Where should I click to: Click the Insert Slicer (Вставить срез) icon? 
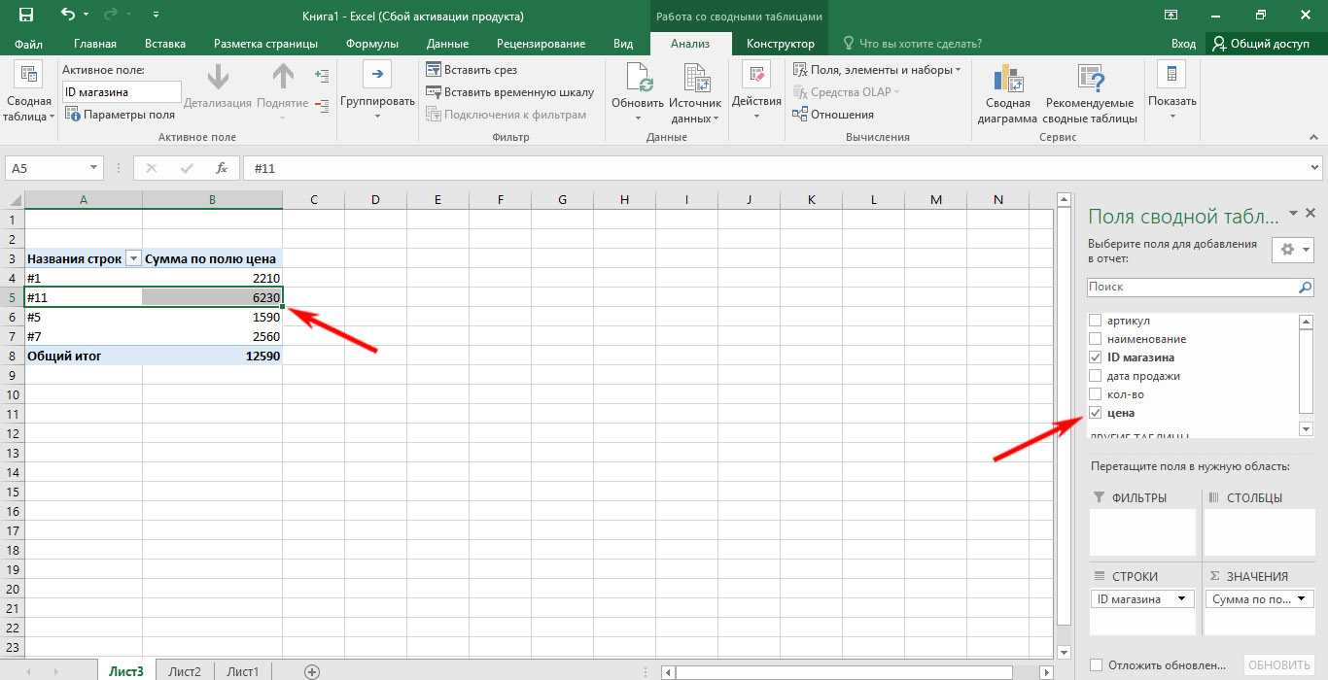point(434,70)
